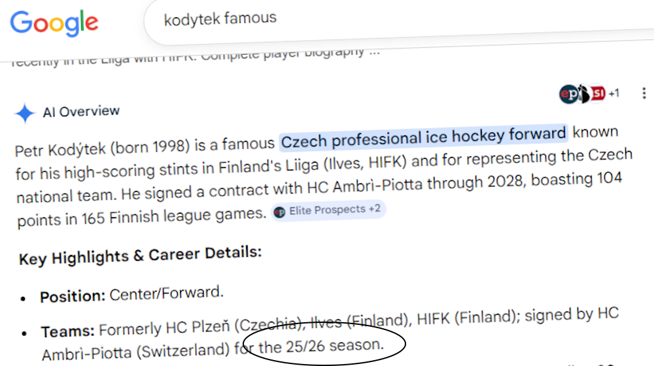Click the small icon inside Elite Prospects chip
Viewport: 654px width, 366px height.
point(280,212)
